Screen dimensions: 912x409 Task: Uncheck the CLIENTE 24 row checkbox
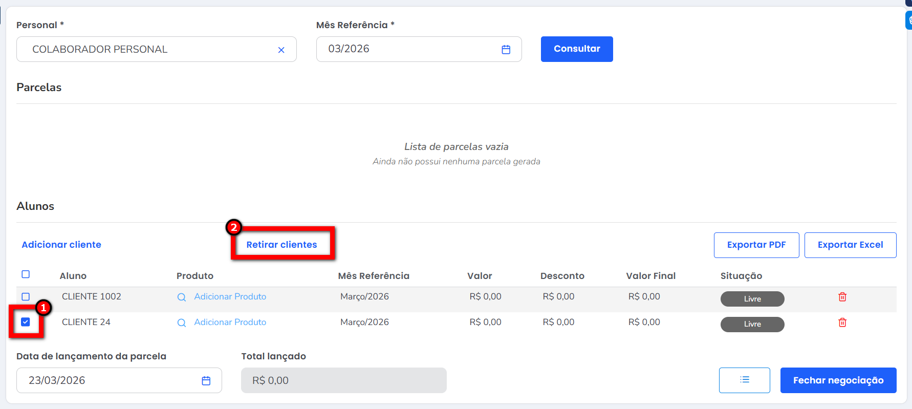click(x=26, y=322)
